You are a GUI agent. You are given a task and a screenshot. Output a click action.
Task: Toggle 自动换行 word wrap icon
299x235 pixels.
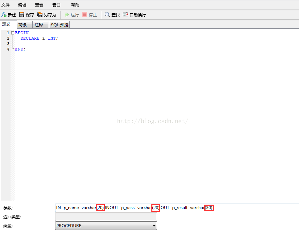click(126, 15)
